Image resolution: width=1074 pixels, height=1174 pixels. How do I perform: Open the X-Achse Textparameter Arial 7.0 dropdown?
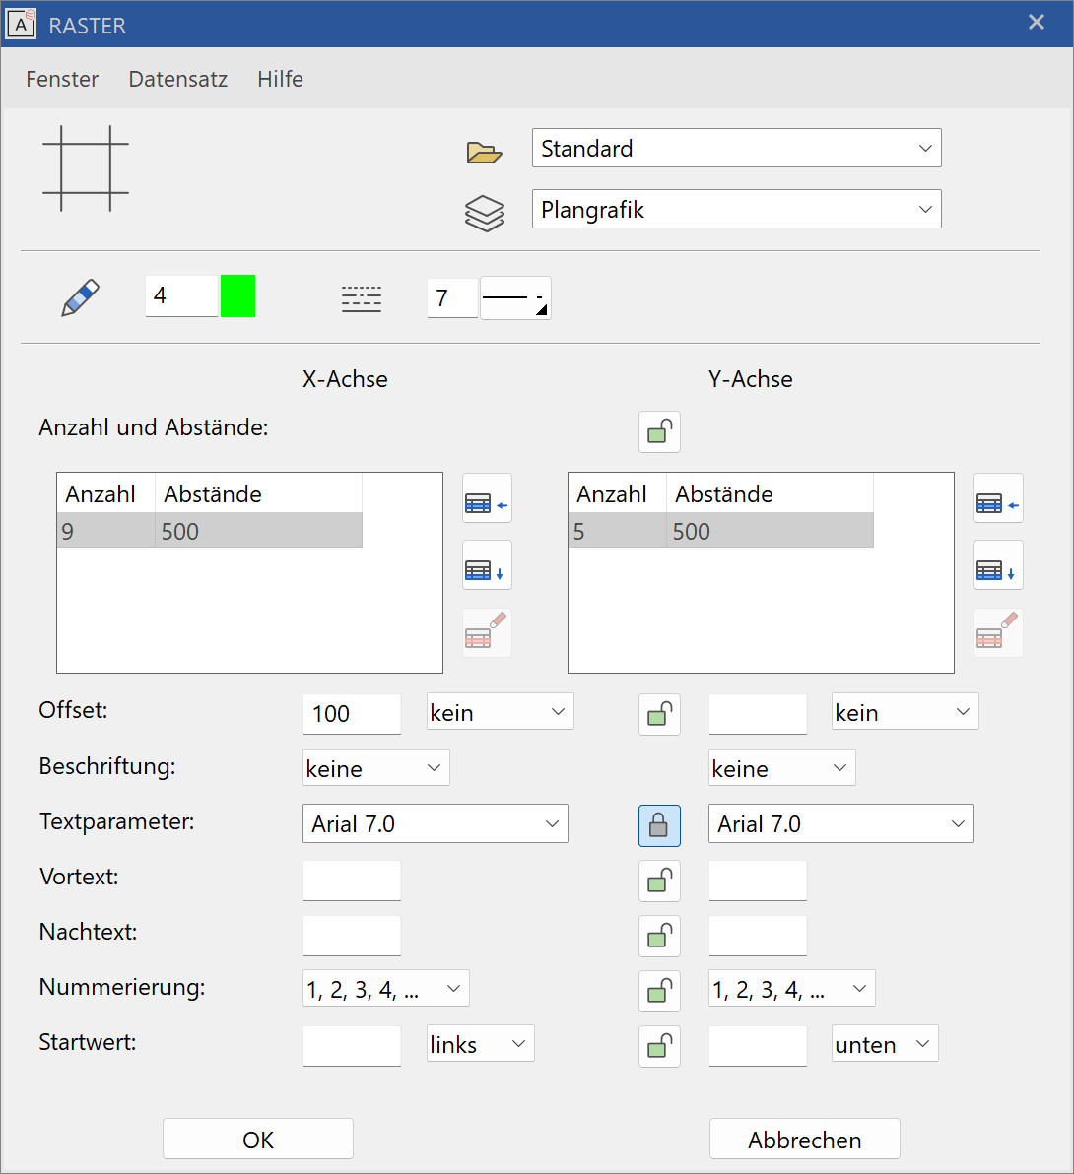point(436,823)
